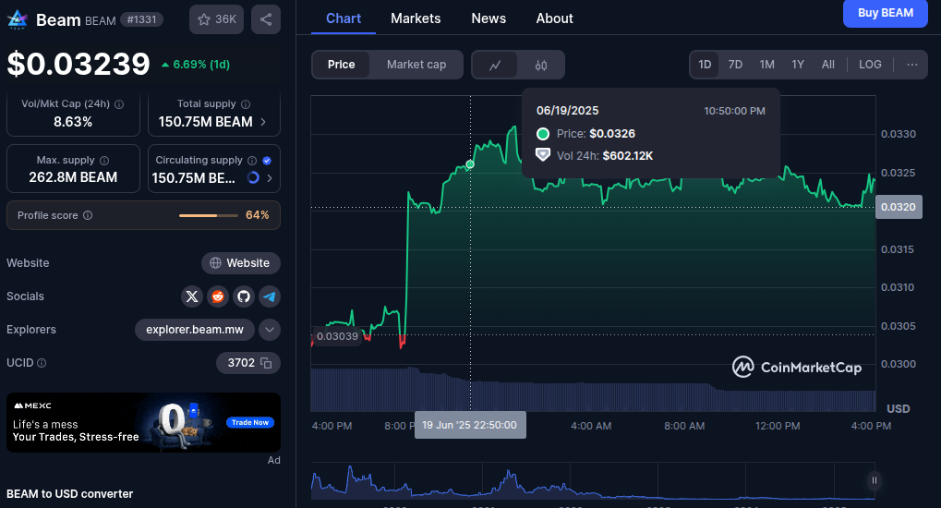Toggle chart to Market cap
Screen dimensions: 941x508
[x=416, y=65]
